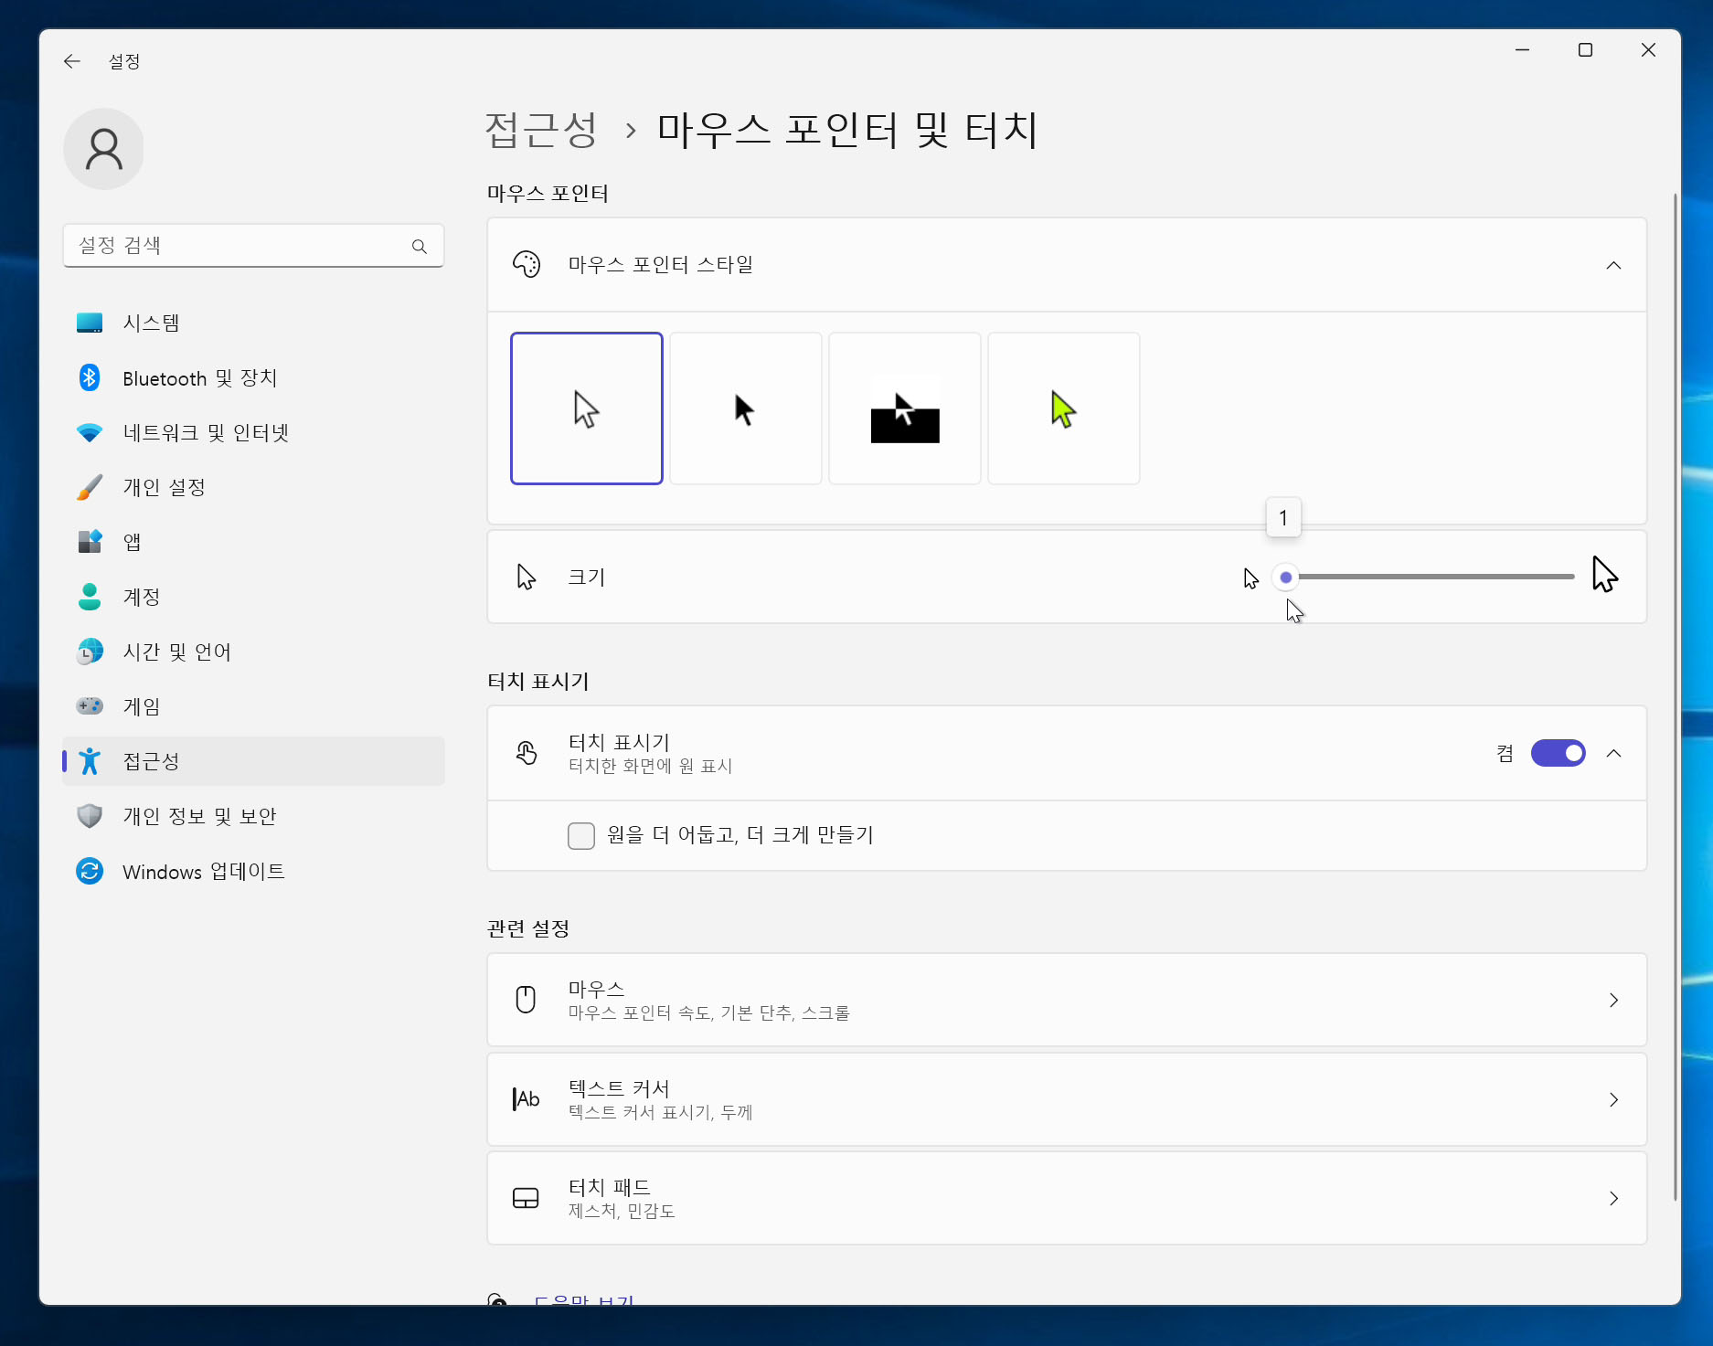The image size is (1713, 1346).
Task: Click the 앱 sidebar label
Action: pyautogui.click(x=133, y=542)
